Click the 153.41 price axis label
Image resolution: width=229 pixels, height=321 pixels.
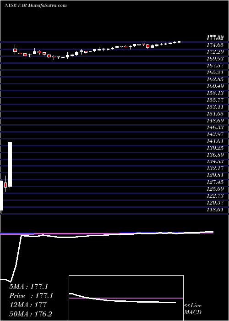click(x=215, y=107)
